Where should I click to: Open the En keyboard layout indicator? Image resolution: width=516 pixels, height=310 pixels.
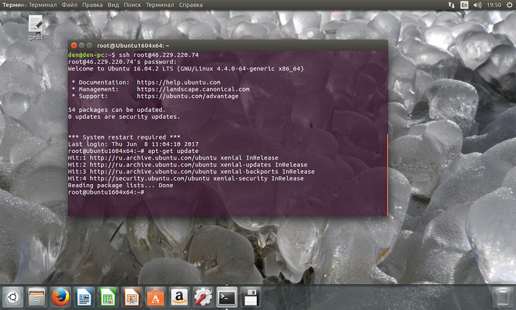[464, 5]
